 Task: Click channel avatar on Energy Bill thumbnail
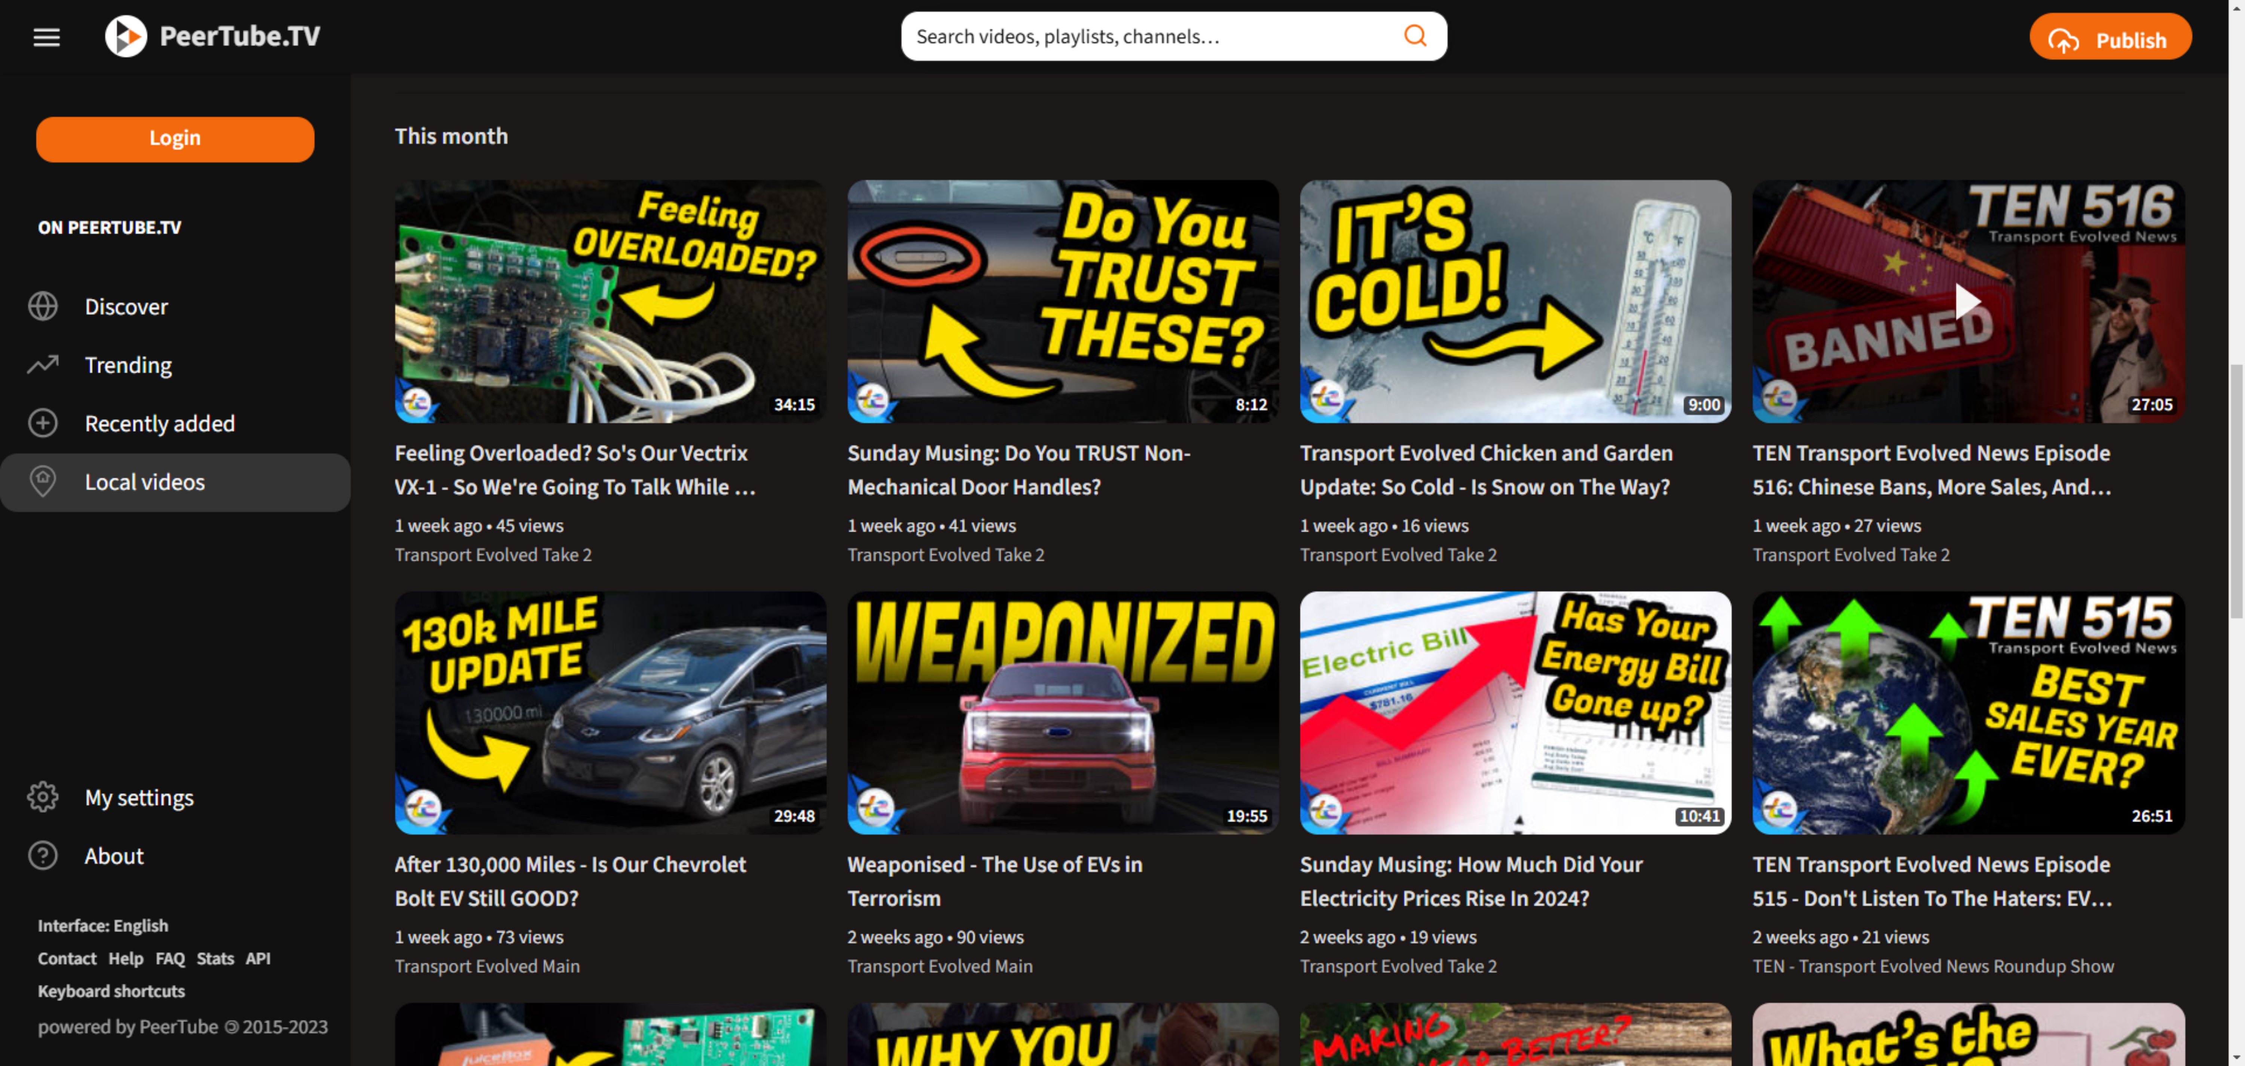click(x=1326, y=810)
